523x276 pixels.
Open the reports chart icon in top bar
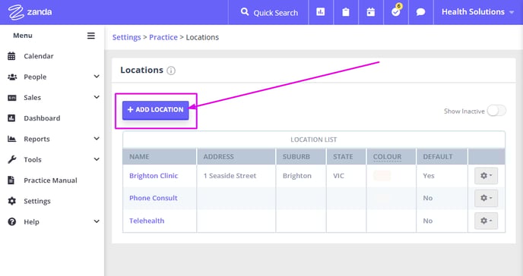[x=321, y=12]
